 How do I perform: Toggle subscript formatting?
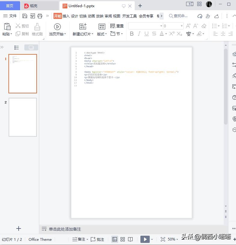click(x=179, y=34)
